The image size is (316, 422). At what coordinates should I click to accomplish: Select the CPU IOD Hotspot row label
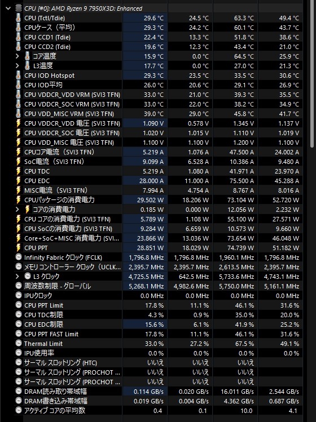pyautogui.click(x=49, y=75)
